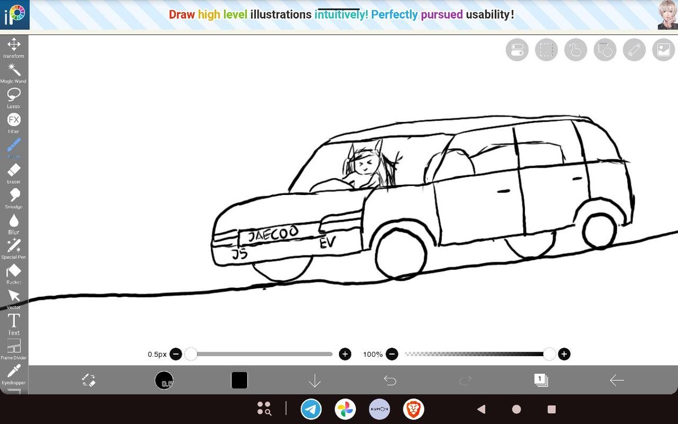
Task: Tap the Android home circle button
Action: (516, 409)
